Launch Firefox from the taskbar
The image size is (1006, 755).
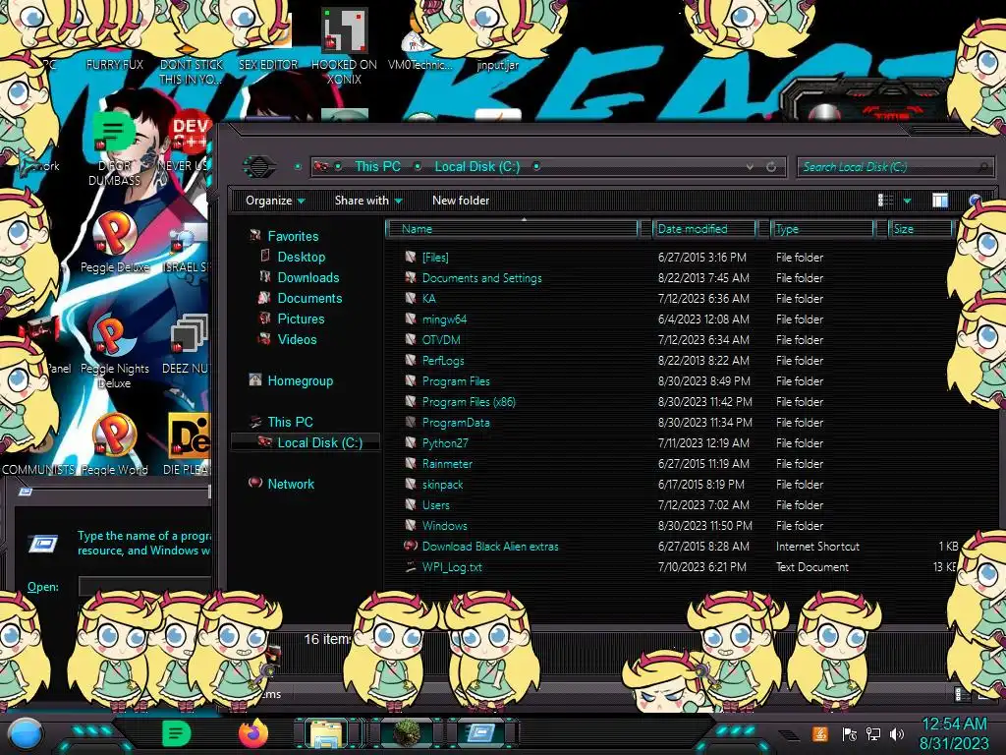pos(252,733)
